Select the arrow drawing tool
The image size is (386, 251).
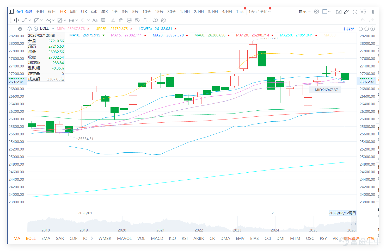83,20
